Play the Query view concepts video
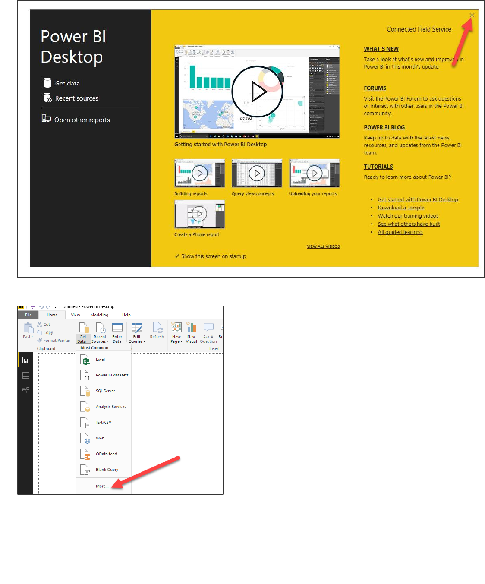The image size is (485, 584). click(x=257, y=173)
